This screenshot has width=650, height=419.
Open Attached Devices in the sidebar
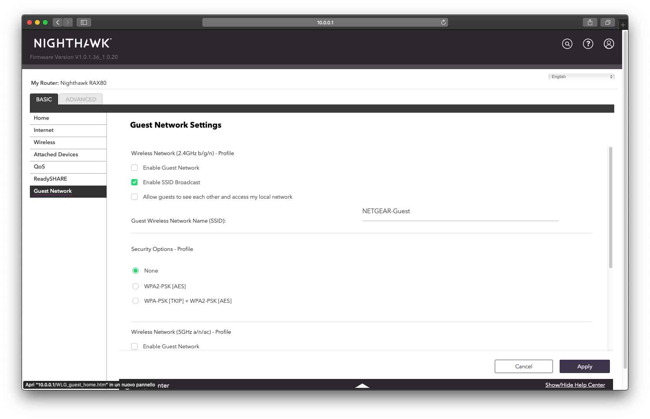(56, 155)
